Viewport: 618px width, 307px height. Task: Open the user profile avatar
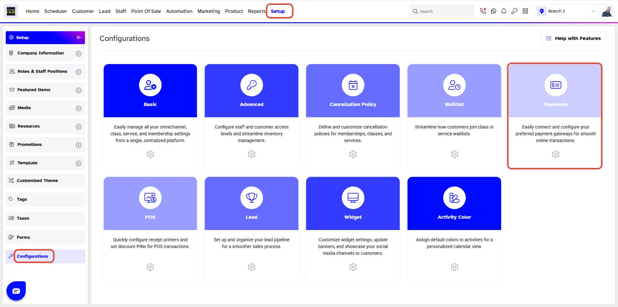607,11
